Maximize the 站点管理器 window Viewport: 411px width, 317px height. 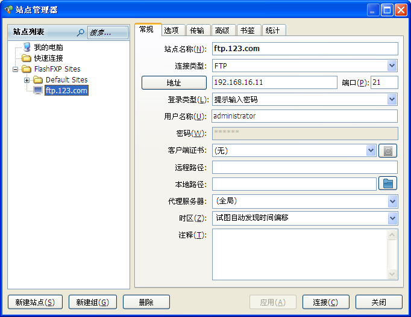click(387, 10)
